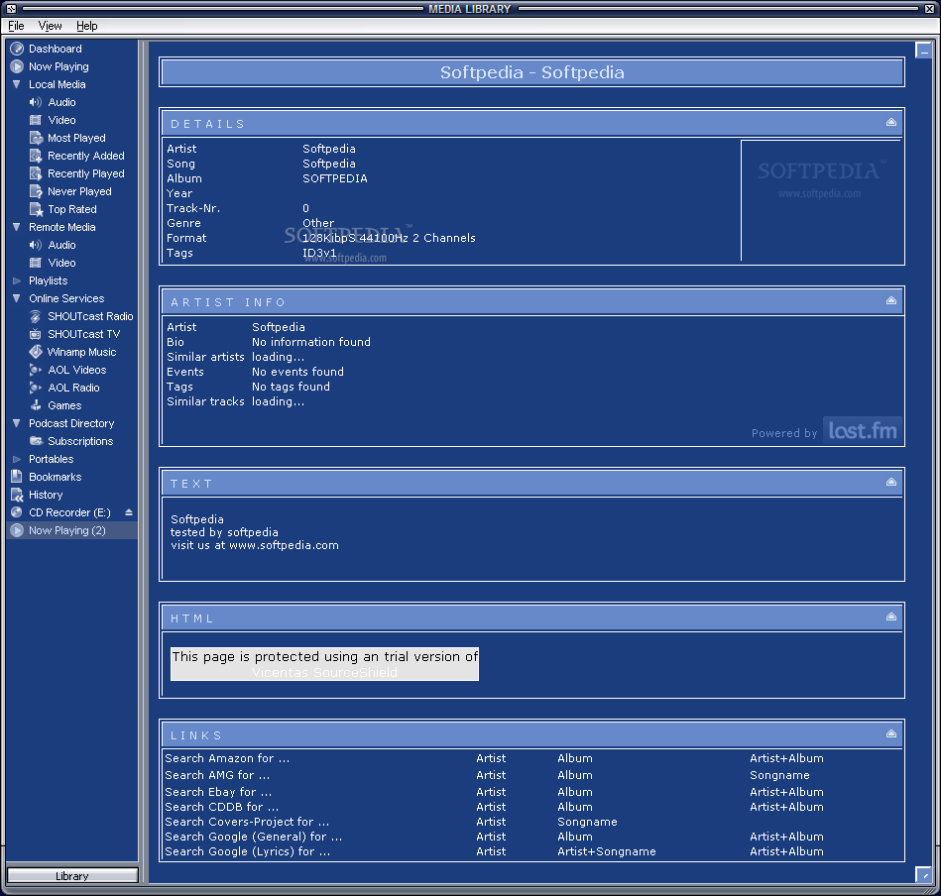Collapse the Links section
This screenshot has width=941, height=896.
pyautogui.click(x=891, y=733)
